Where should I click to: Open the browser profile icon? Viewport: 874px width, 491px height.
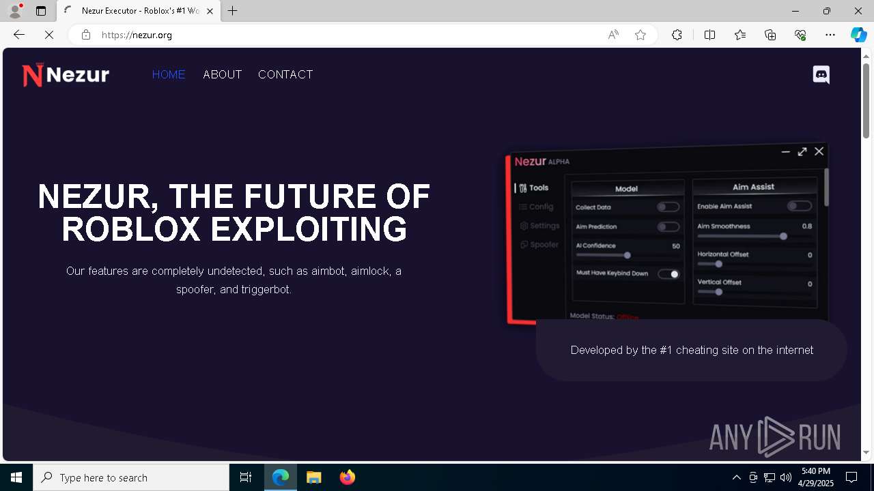click(x=14, y=10)
